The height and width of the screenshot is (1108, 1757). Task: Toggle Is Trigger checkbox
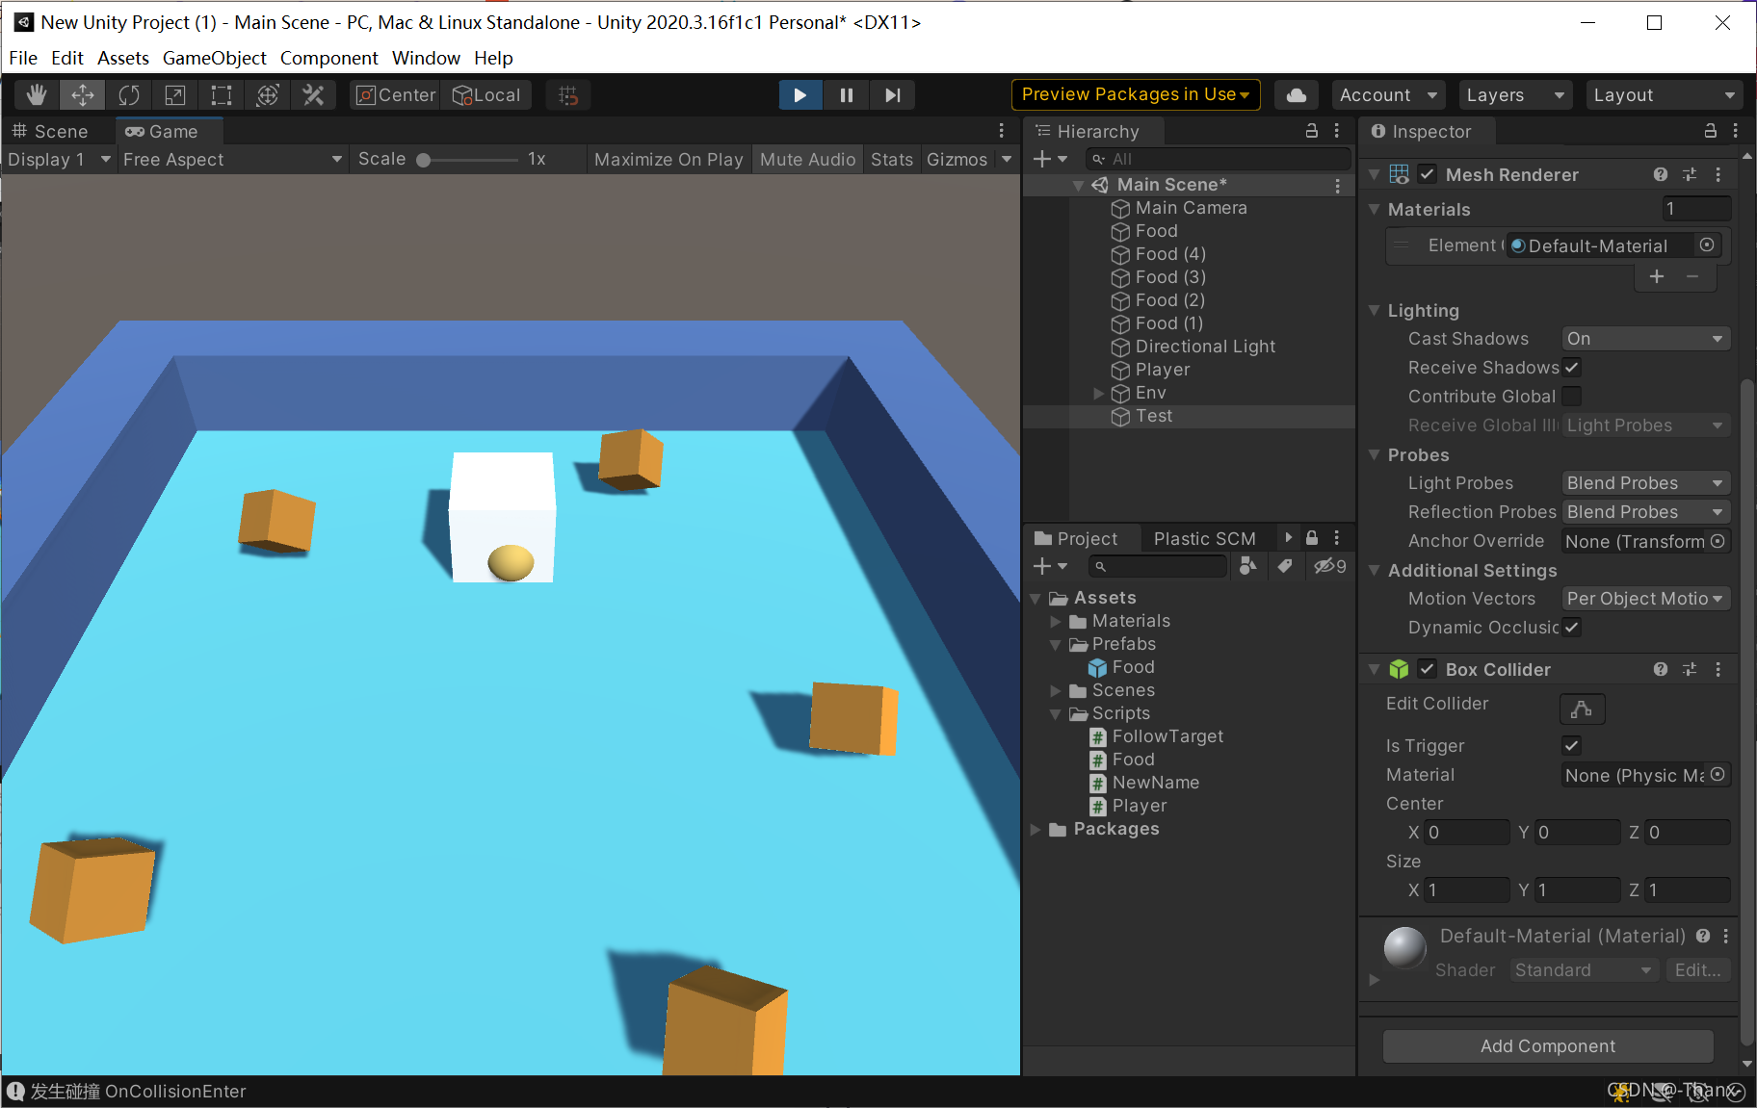(1571, 745)
